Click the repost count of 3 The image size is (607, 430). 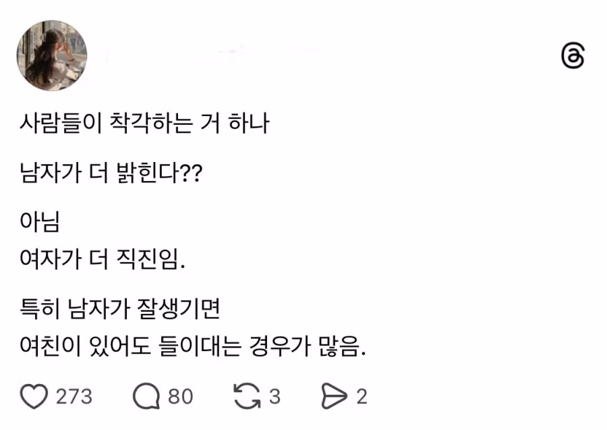click(274, 396)
